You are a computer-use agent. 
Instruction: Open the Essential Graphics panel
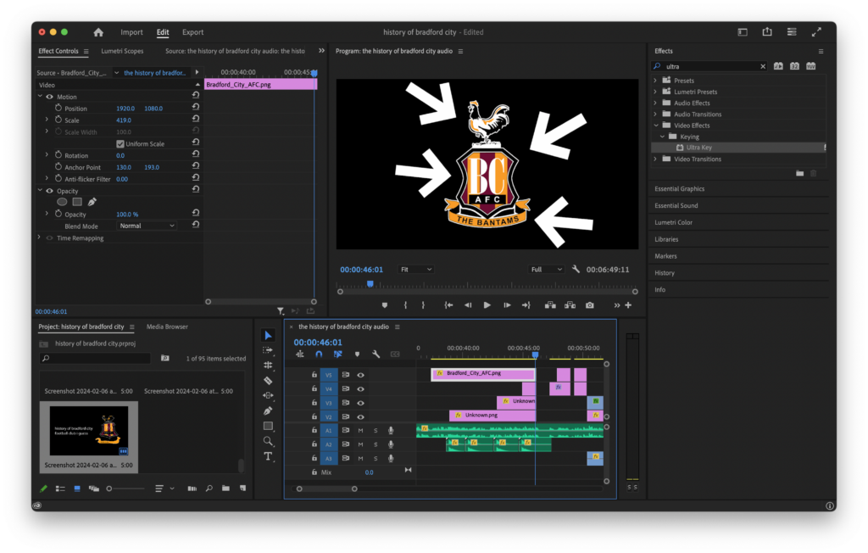[680, 189]
